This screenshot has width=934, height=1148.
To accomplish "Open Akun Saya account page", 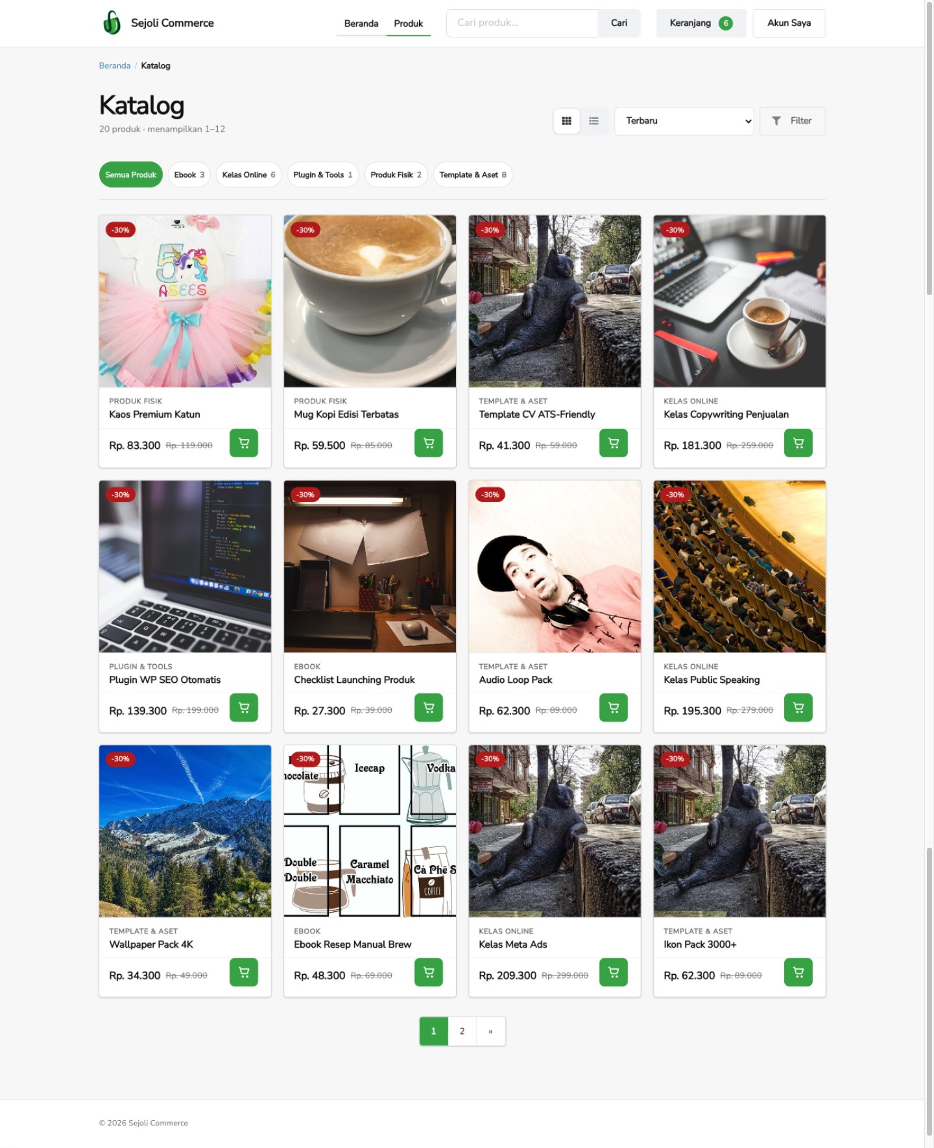I will 789,23.
